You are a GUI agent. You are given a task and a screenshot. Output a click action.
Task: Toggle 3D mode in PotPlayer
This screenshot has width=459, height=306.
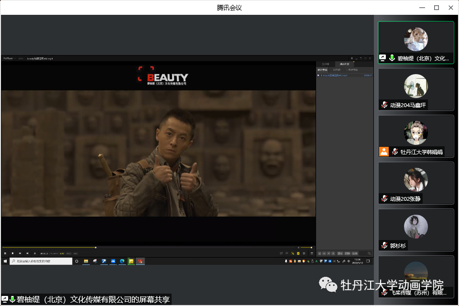pos(287,253)
